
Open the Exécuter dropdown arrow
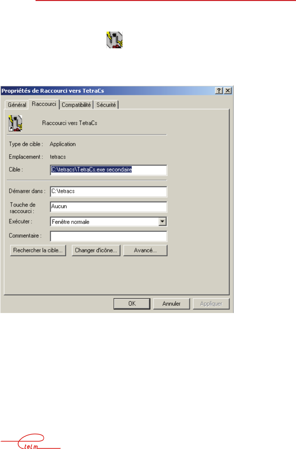163,222
